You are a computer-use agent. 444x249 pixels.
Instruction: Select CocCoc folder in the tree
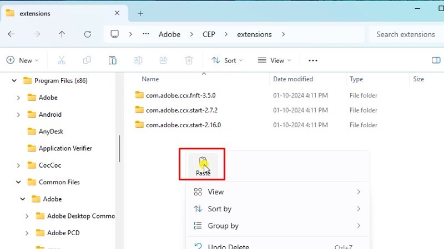coord(50,165)
